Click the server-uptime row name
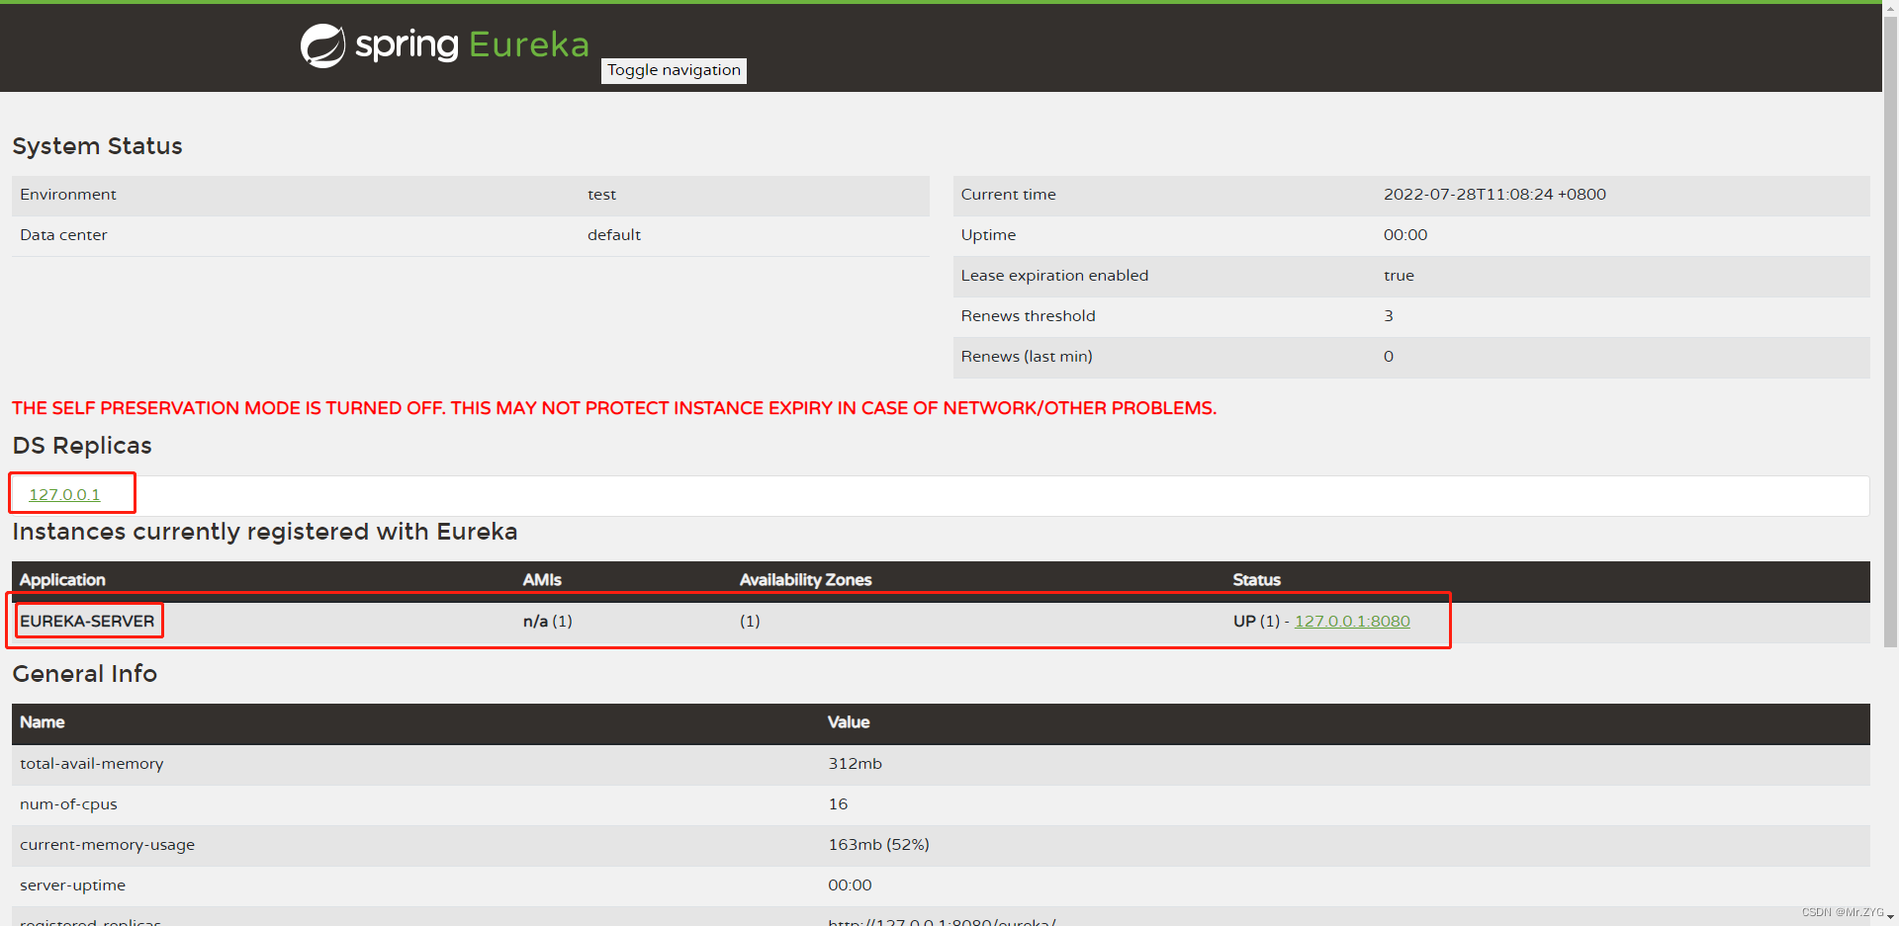 point(72,885)
